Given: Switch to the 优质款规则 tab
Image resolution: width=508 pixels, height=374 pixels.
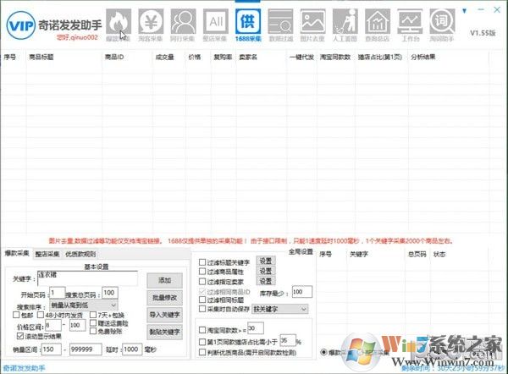Looking at the screenshot, I should (x=80, y=254).
